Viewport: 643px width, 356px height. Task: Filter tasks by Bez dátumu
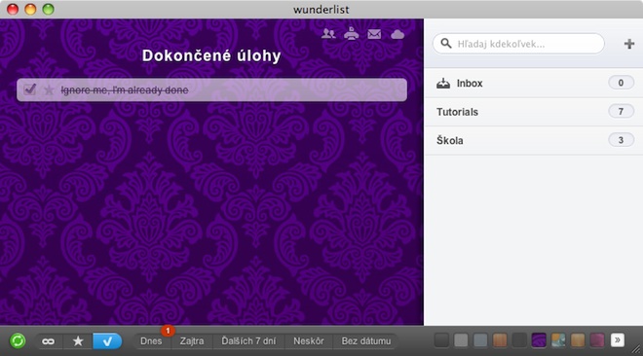pos(365,340)
